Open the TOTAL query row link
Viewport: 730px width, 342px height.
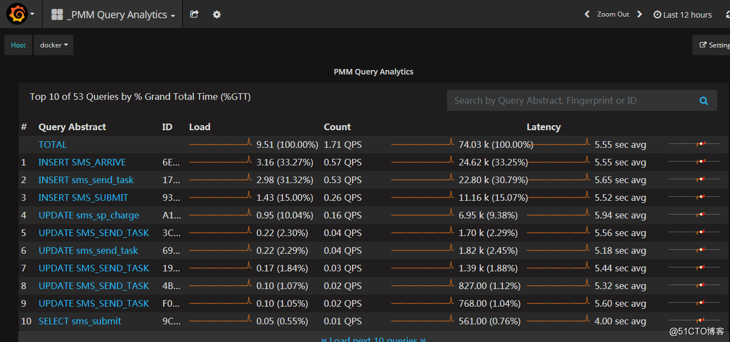52,145
